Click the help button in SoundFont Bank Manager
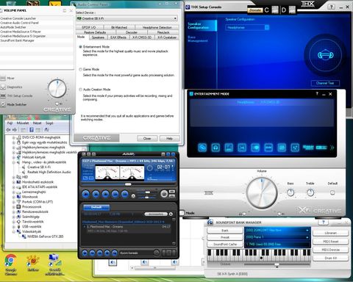Viewport: 353px width, 282px height. pyautogui.click(x=324, y=223)
